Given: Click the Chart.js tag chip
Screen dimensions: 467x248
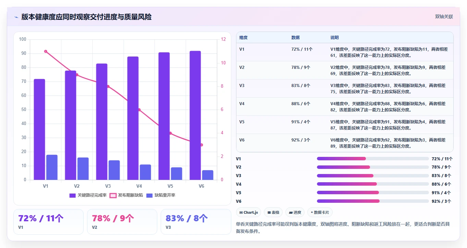Looking at the screenshot, I should coord(248,212).
